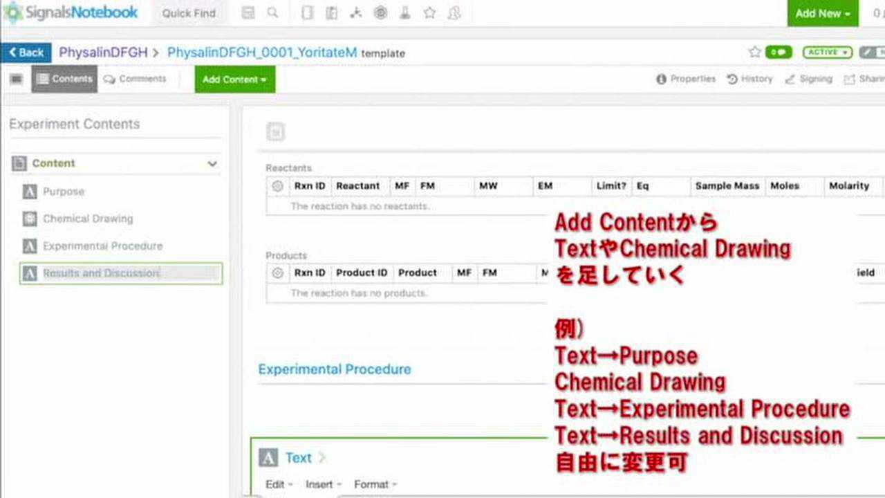The height and width of the screenshot is (498, 885).
Task: Open the favorites star icon in toolbar
Action: 429,12
